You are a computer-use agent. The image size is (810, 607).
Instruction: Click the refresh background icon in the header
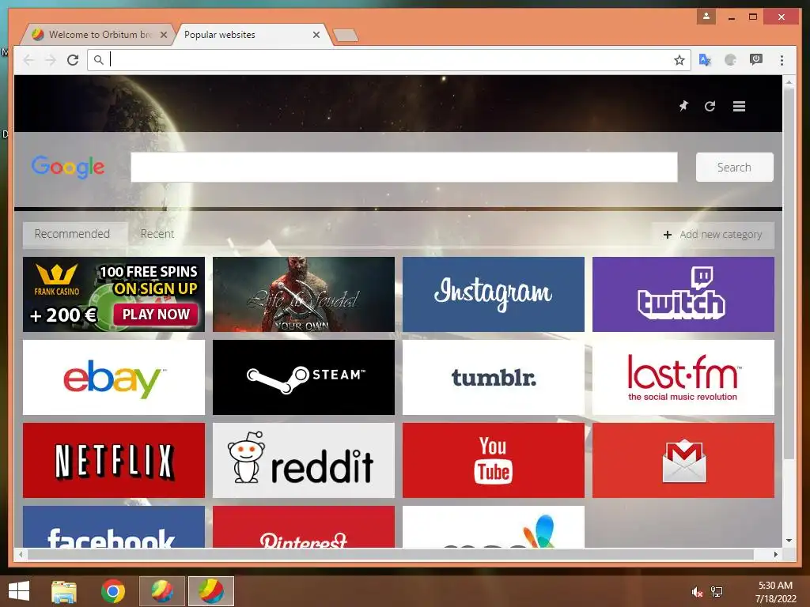[x=710, y=106]
